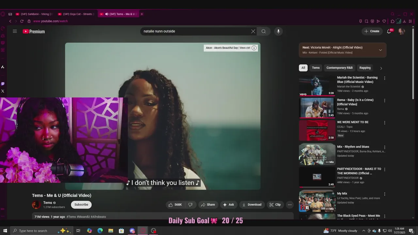Create a Clip of the video

[x=275, y=205]
